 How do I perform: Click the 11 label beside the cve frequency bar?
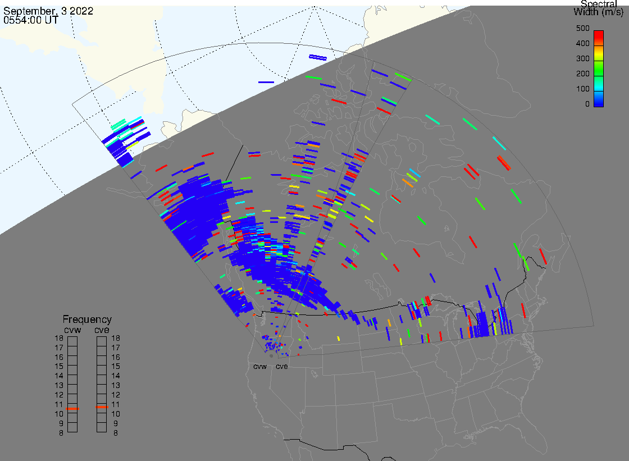(x=116, y=404)
